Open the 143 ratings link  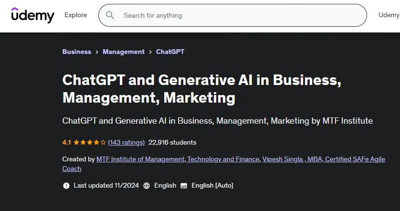(126, 142)
